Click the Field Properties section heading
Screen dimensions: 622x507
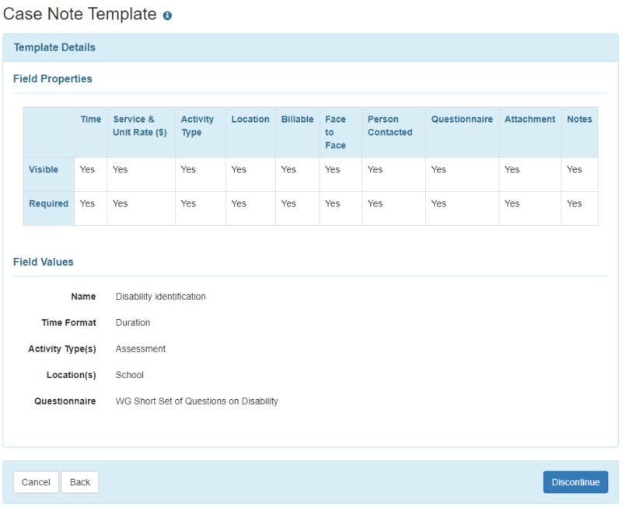(53, 78)
